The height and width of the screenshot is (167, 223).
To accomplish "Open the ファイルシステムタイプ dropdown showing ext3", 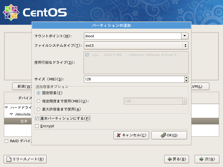I will coord(185,45).
